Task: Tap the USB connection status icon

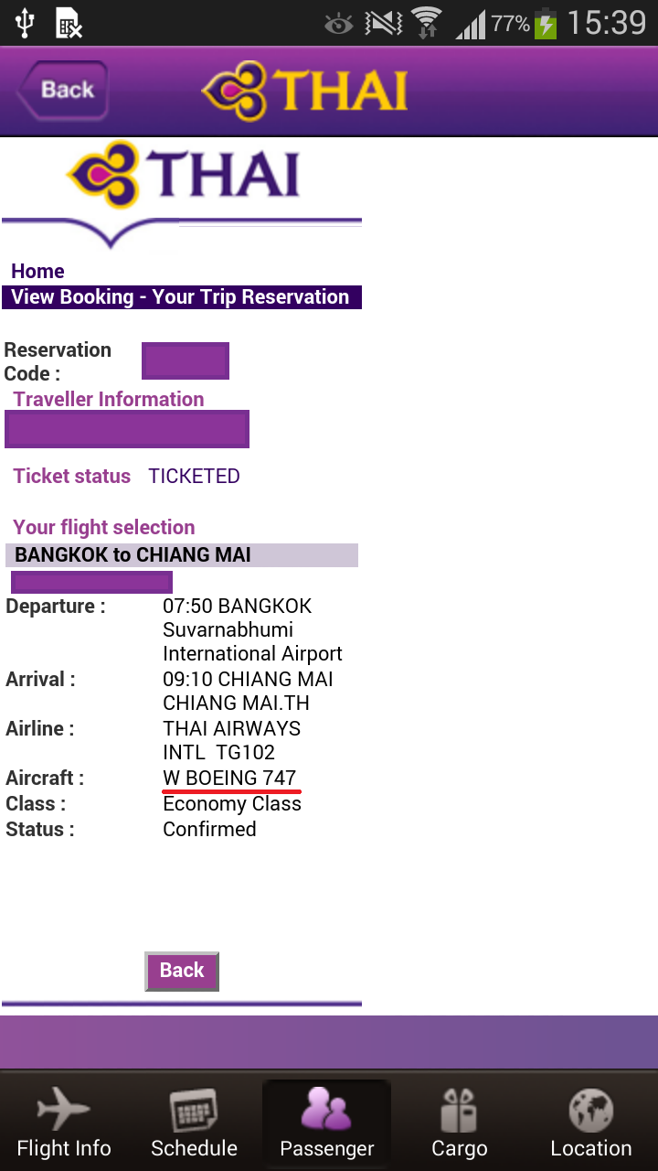Action: pos(25,23)
